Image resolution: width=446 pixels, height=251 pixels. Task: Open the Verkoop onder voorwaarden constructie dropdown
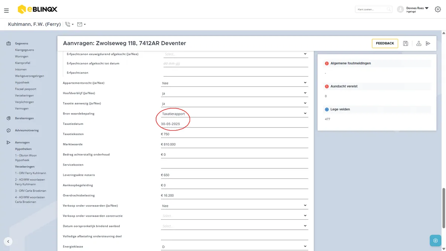coord(235,216)
